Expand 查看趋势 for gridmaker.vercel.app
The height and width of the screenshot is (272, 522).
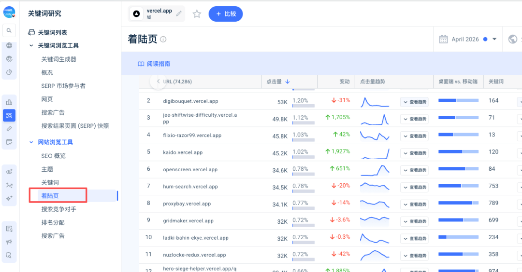click(414, 221)
